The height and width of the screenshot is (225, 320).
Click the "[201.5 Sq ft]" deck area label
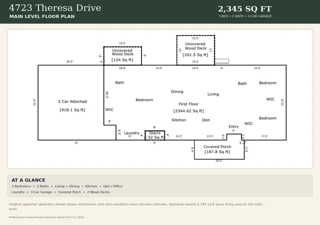[x=195, y=54]
